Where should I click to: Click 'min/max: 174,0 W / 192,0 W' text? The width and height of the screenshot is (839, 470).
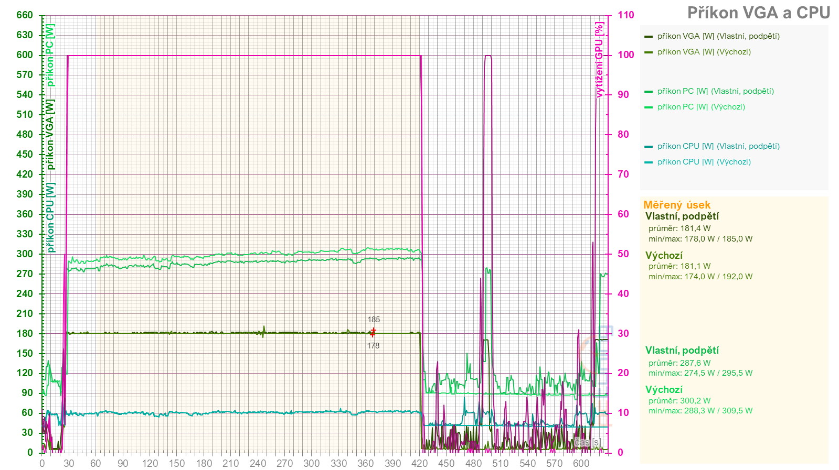pyautogui.click(x=700, y=277)
